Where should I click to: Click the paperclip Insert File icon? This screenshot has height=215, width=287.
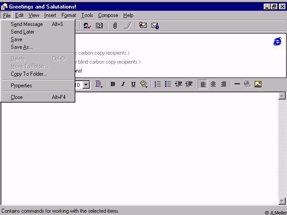115,26
